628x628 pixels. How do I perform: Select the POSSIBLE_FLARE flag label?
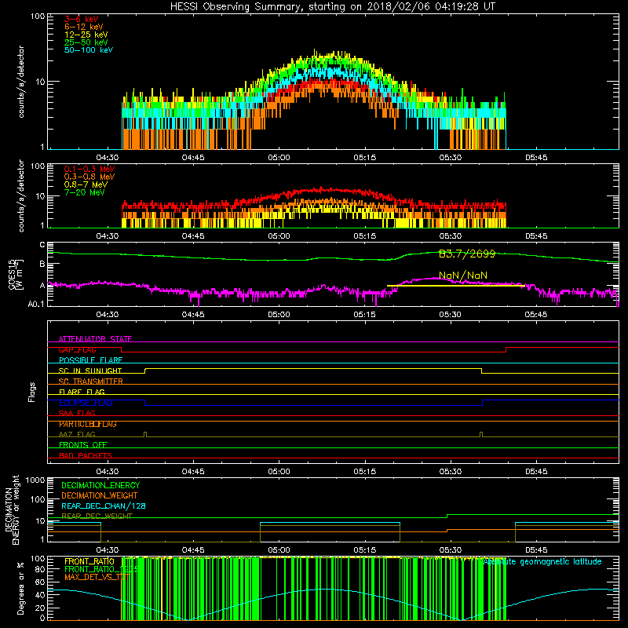coord(90,360)
